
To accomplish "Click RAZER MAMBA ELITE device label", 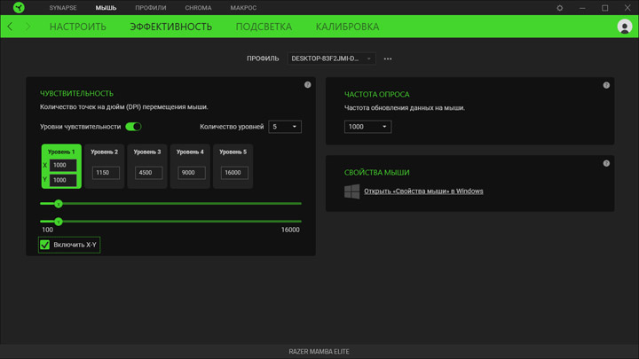I will [x=319, y=352].
